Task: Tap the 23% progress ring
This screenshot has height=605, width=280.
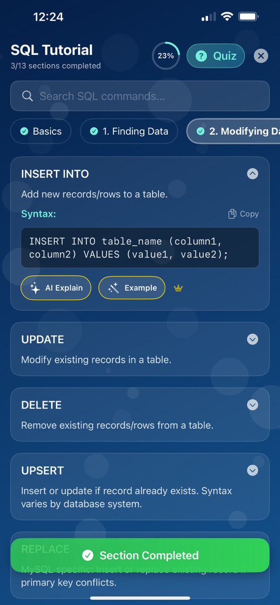Action: [166, 56]
